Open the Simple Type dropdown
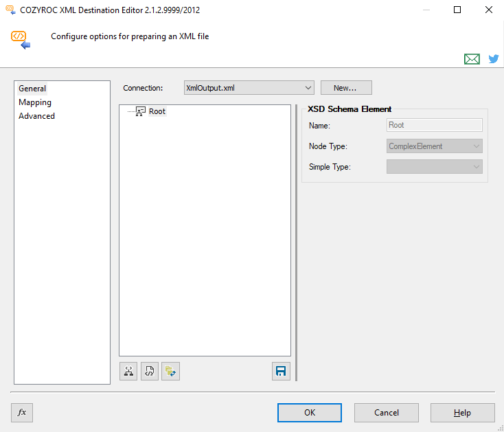Screen dimensions: 504x432 pyautogui.click(x=434, y=167)
